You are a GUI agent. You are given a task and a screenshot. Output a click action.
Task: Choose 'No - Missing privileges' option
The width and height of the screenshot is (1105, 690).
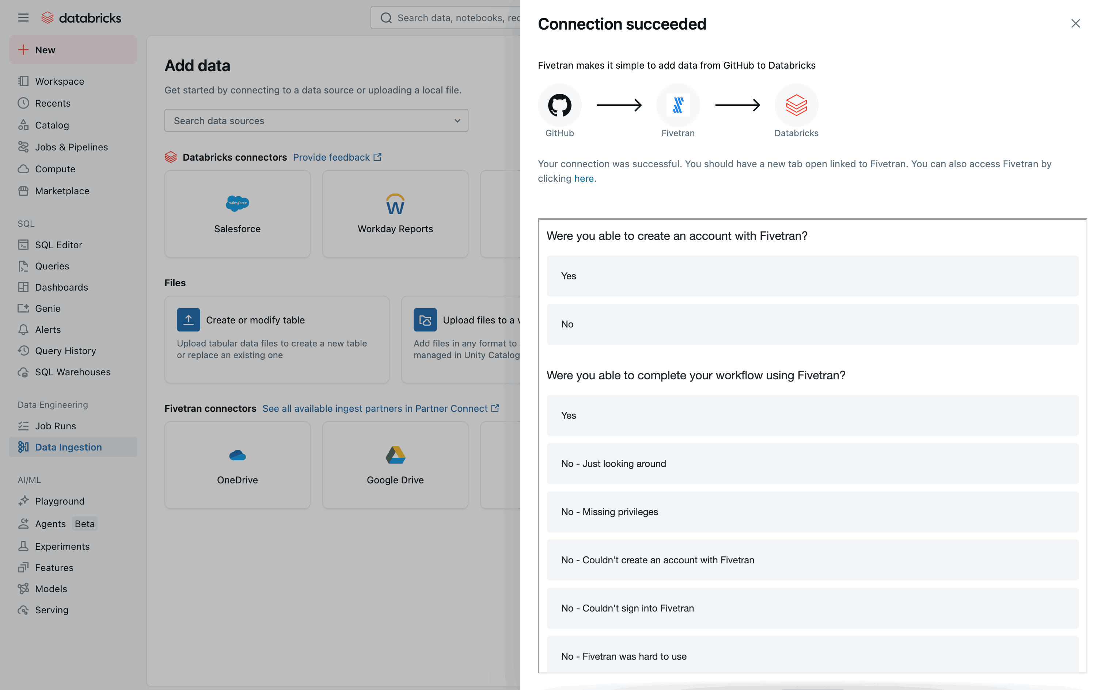812,511
